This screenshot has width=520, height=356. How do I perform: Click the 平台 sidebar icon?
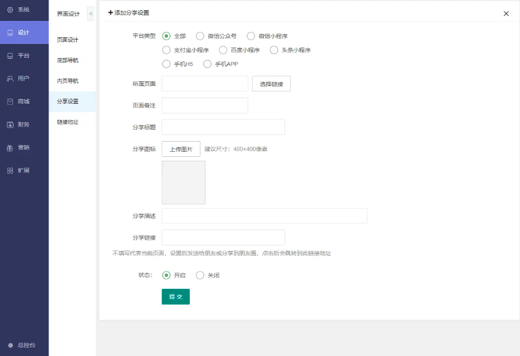coord(10,56)
